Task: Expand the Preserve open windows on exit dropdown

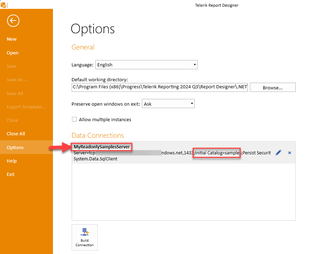Action: tap(168, 104)
